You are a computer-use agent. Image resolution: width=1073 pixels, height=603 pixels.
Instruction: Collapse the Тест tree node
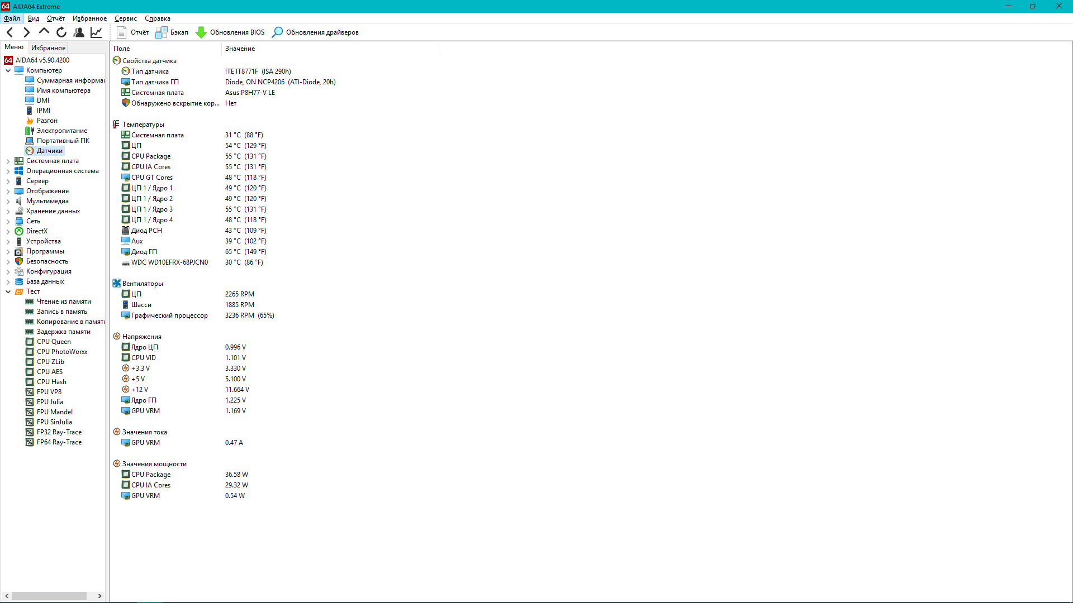coord(8,291)
